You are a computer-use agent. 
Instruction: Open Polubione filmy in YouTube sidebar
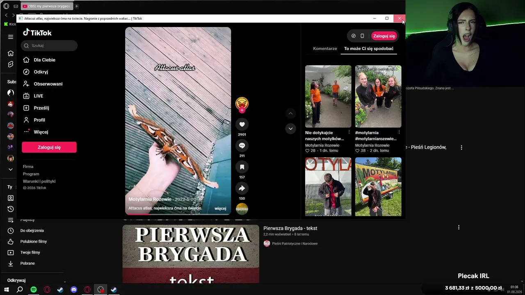point(34,242)
